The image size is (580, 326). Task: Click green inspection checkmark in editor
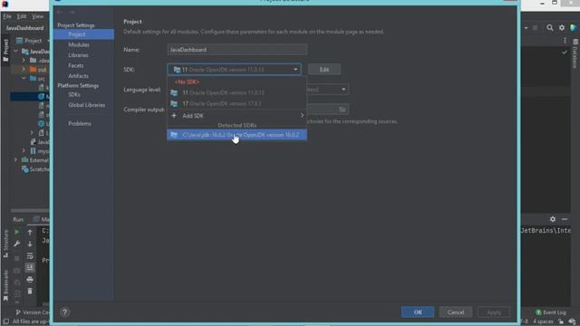coord(564,53)
